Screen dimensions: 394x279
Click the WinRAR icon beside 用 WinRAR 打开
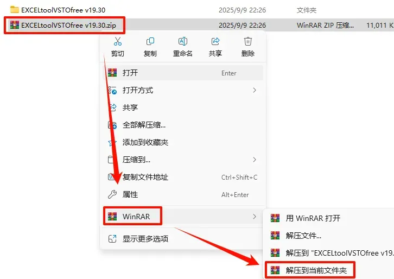tap(275, 218)
